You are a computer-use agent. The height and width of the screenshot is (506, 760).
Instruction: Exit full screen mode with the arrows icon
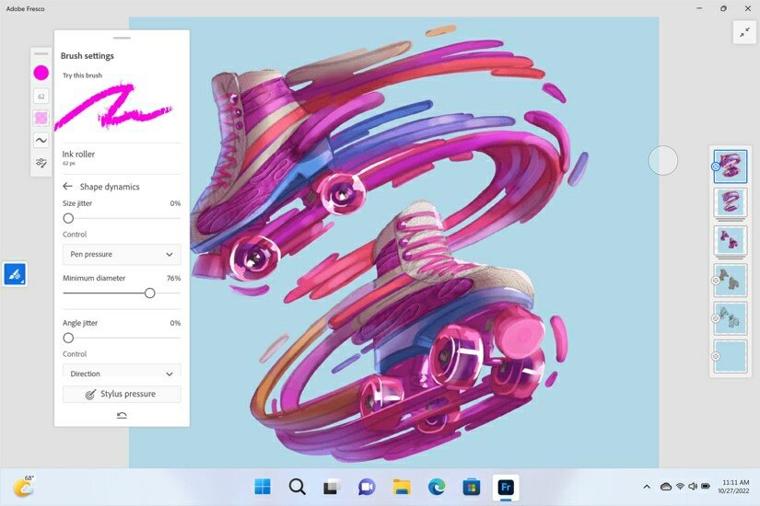tap(744, 32)
